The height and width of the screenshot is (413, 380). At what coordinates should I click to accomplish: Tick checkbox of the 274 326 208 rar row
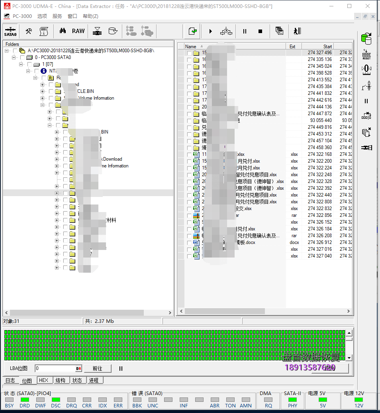pyautogui.click(x=189, y=236)
